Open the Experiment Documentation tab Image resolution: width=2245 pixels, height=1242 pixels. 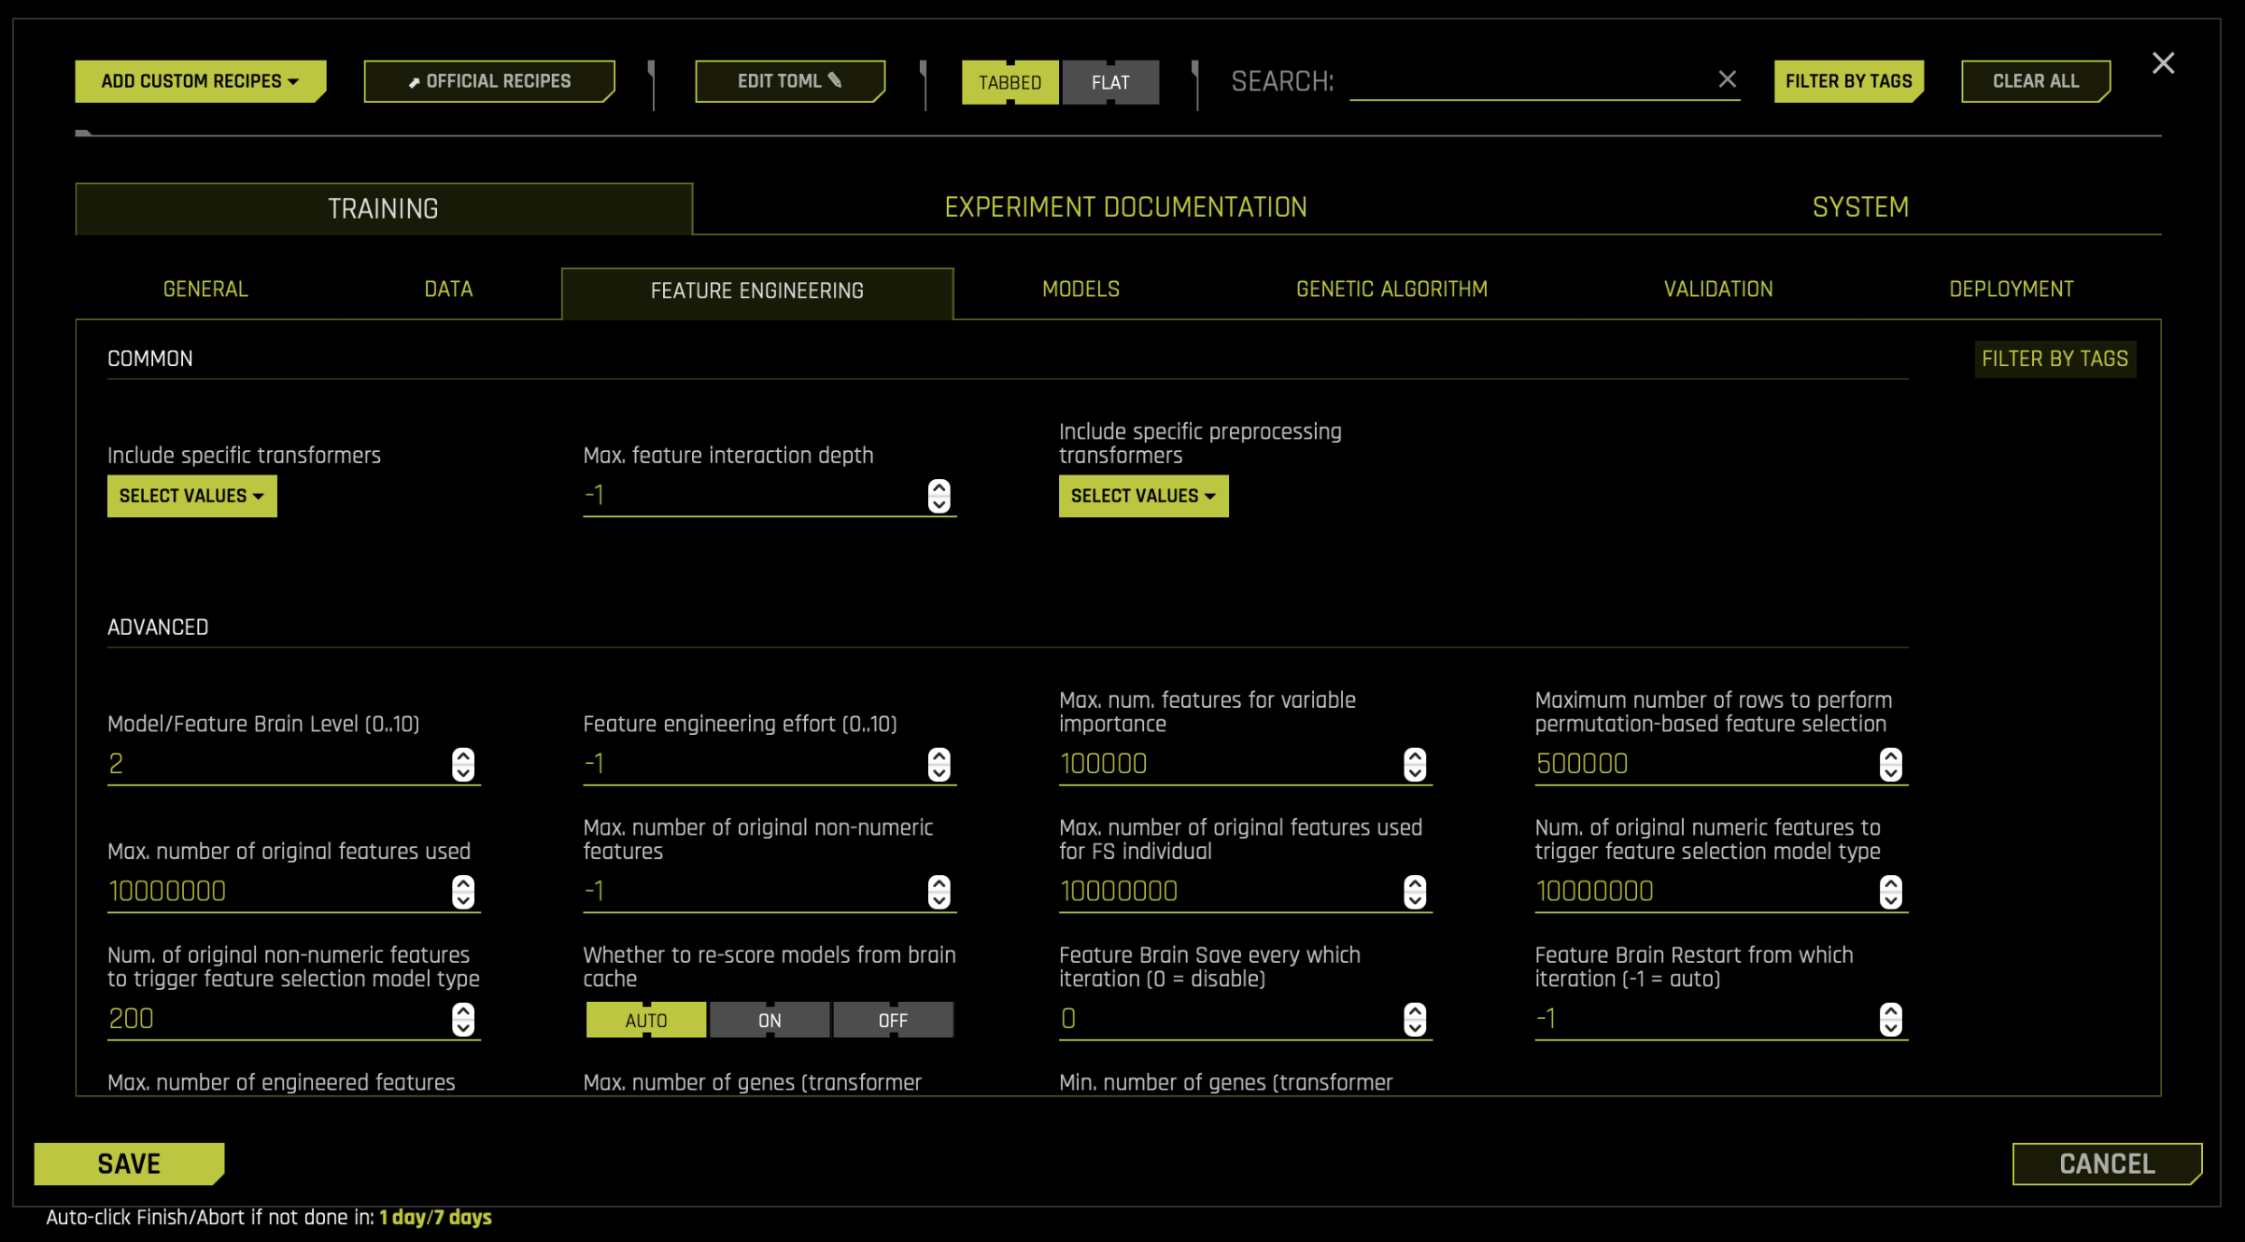[x=1125, y=207]
